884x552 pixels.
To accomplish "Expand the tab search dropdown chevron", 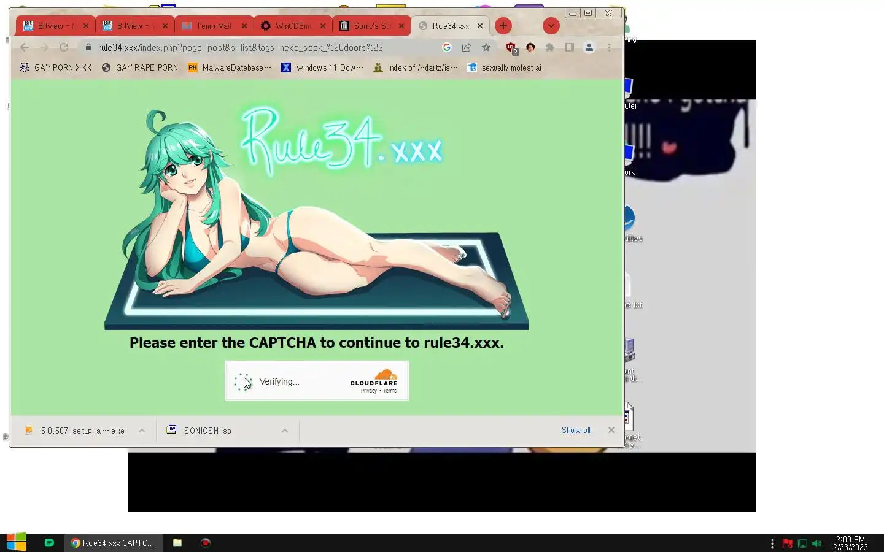I will (551, 26).
